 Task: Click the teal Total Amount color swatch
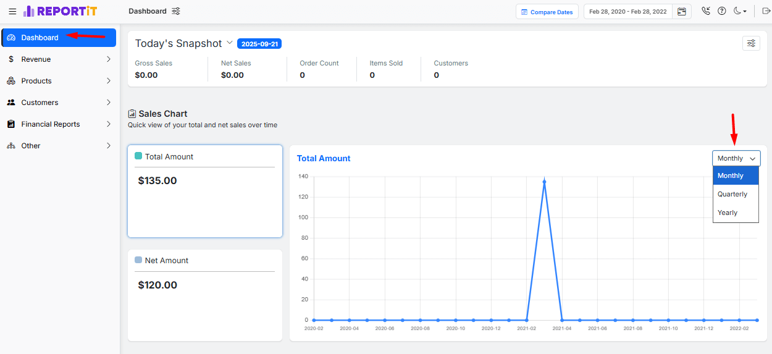pos(138,156)
